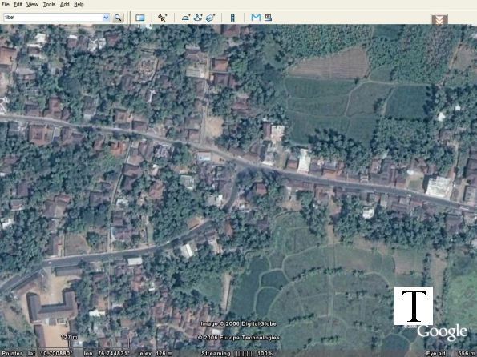Click the Email view icon

click(256, 18)
